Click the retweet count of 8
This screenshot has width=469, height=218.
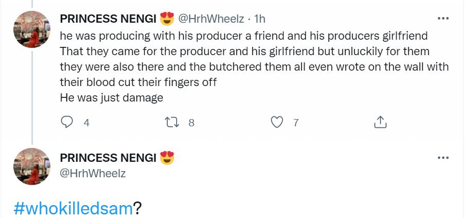pos(191,123)
